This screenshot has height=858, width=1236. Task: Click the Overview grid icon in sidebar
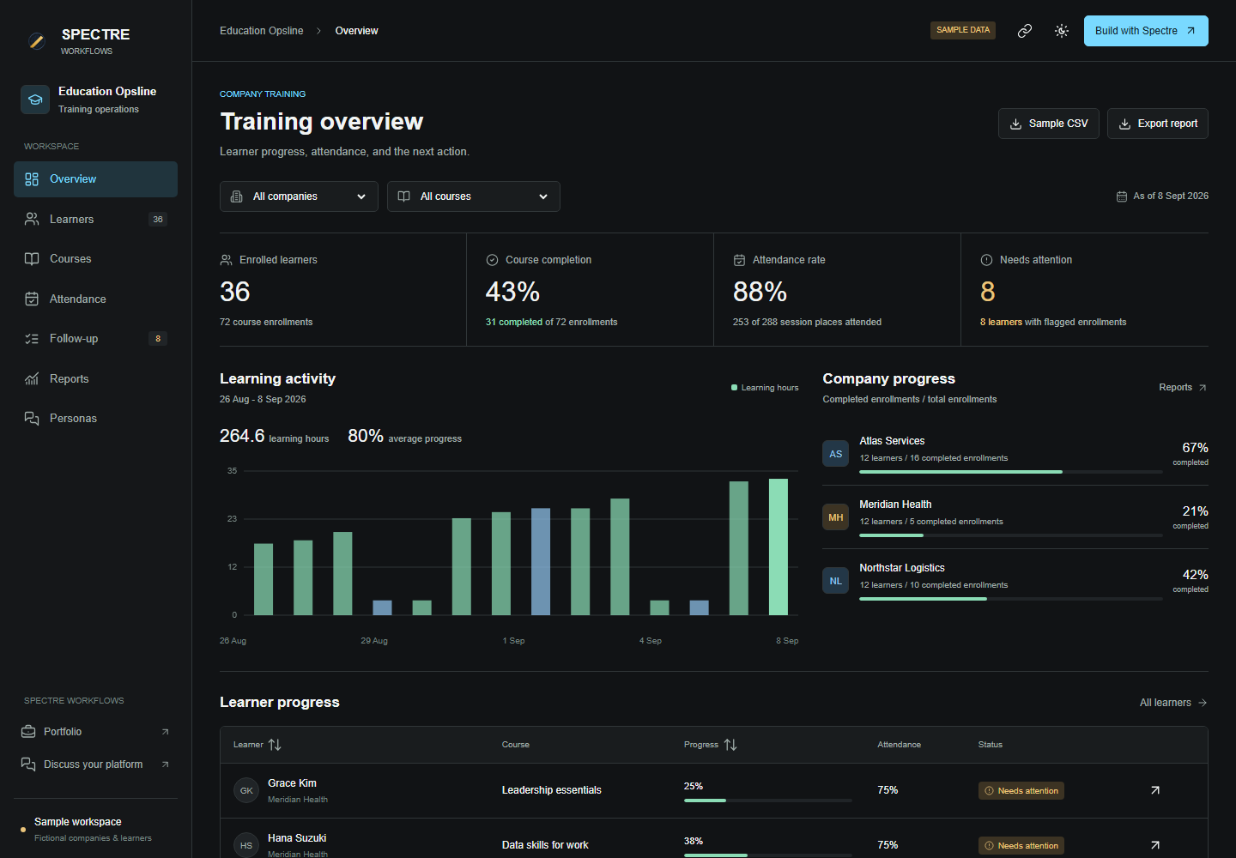click(32, 179)
